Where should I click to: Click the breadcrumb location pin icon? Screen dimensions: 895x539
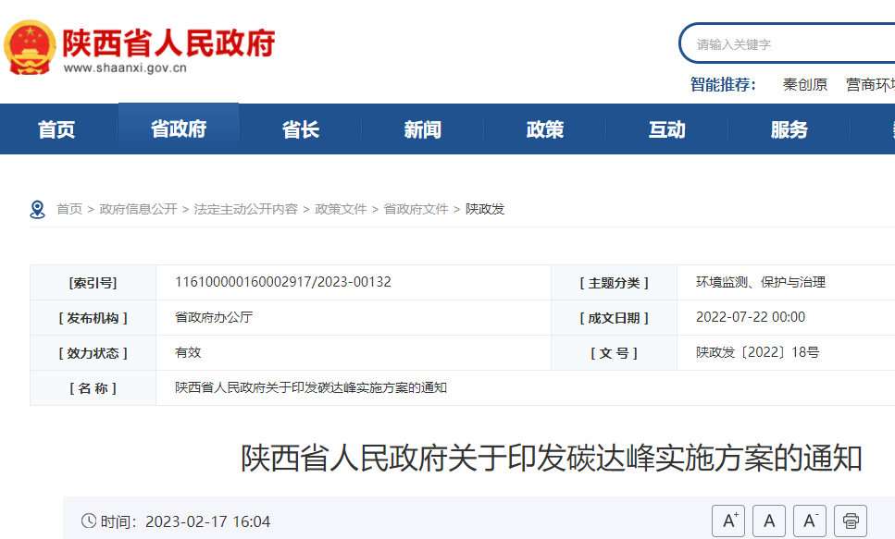[x=38, y=209]
